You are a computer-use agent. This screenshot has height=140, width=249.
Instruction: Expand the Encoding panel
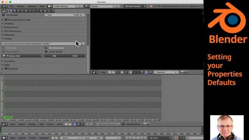point(9,61)
